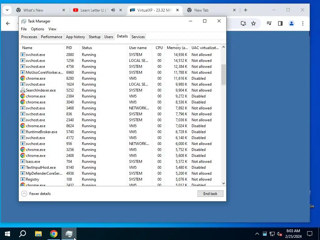Viewport: 320px width, 240px height.
Task: Click the chrome.exe icon for PID 2408
Action: 22,156
